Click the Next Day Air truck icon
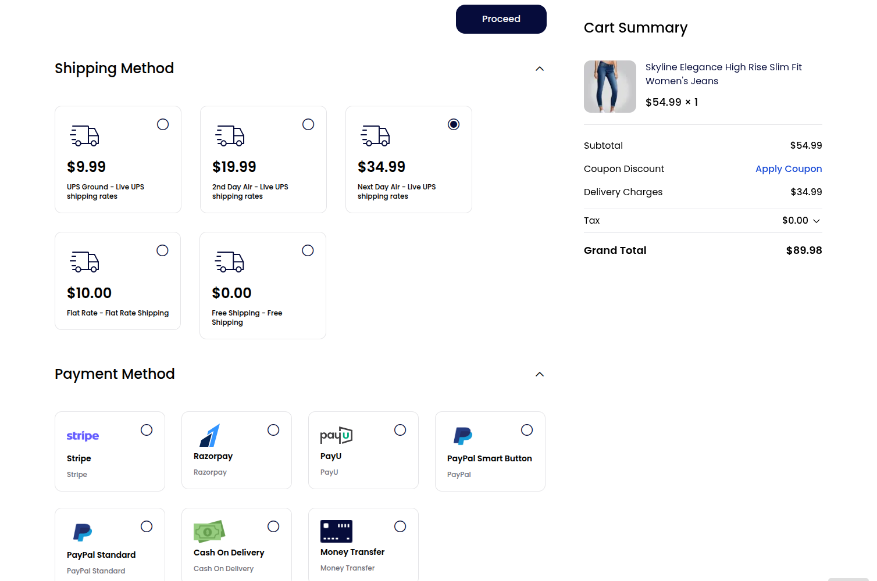Screen dimensions: 877x581 (x=375, y=135)
